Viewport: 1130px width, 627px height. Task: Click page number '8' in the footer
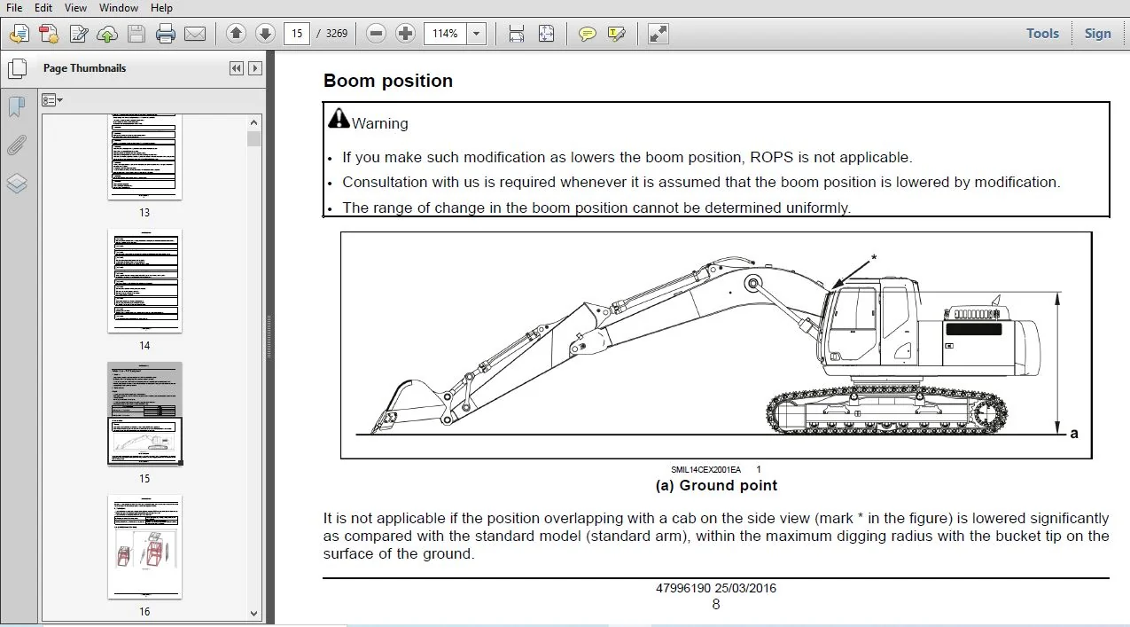pyautogui.click(x=716, y=605)
